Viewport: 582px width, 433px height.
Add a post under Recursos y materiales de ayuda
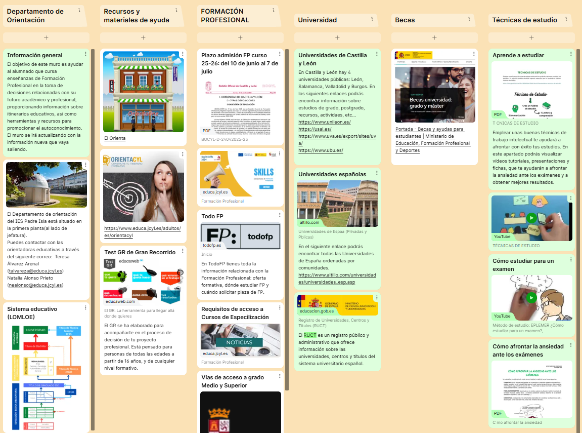point(143,37)
